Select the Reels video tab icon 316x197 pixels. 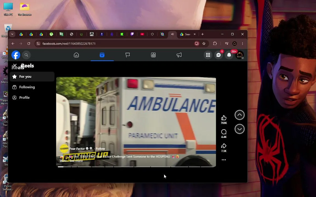click(x=102, y=55)
